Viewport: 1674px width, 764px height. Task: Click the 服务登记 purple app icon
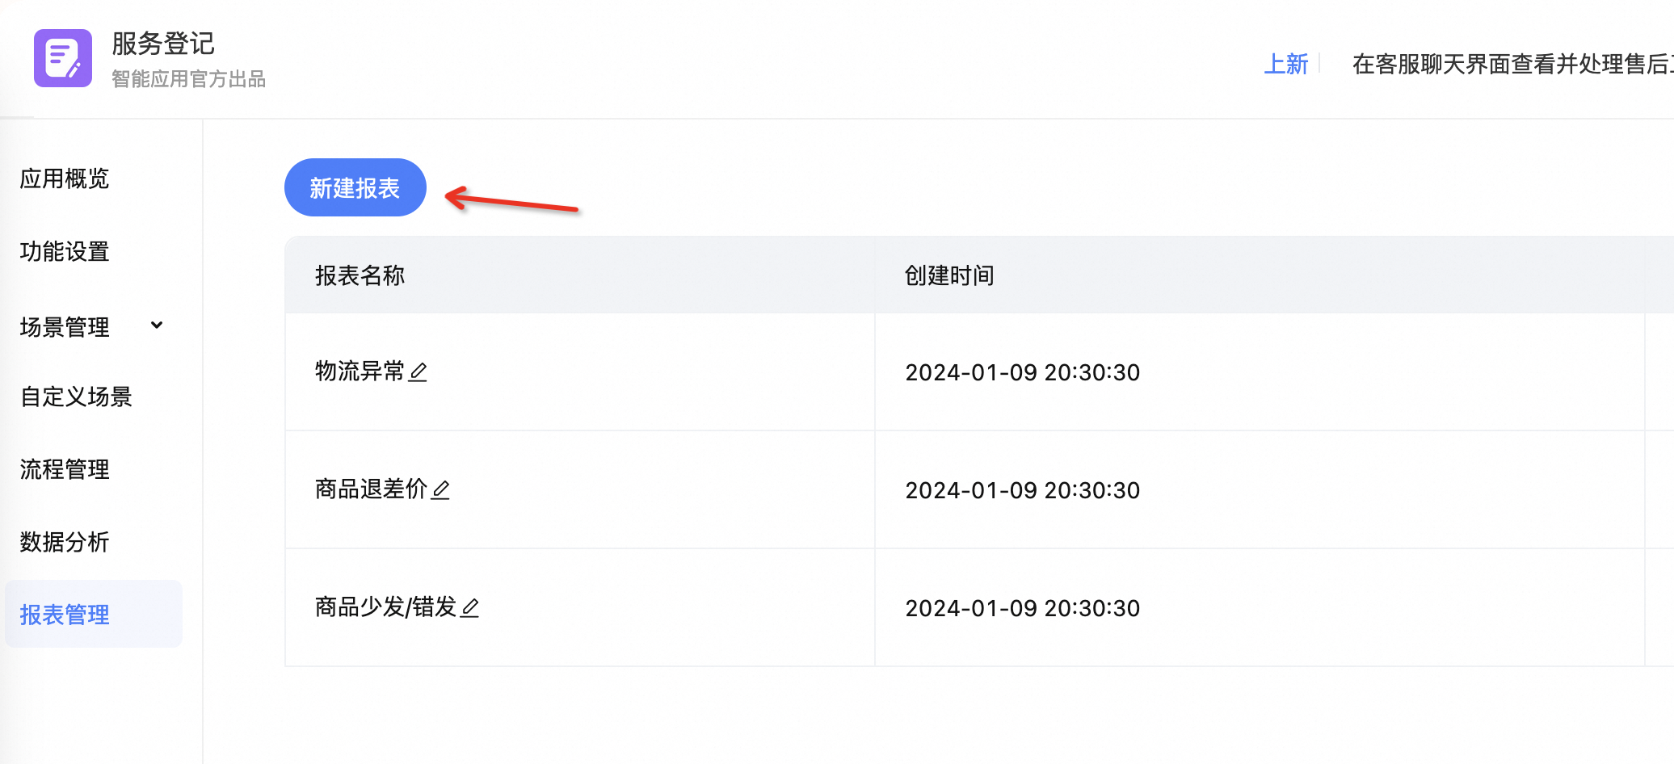[62, 58]
